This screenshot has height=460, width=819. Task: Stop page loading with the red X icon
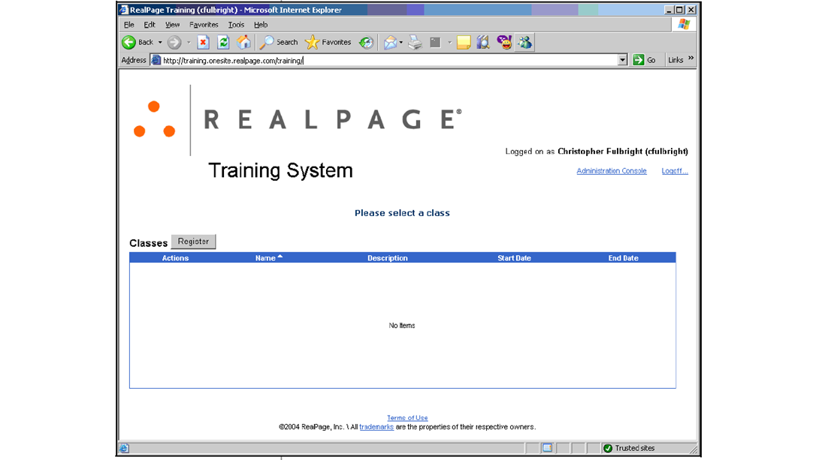click(x=203, y=42)
